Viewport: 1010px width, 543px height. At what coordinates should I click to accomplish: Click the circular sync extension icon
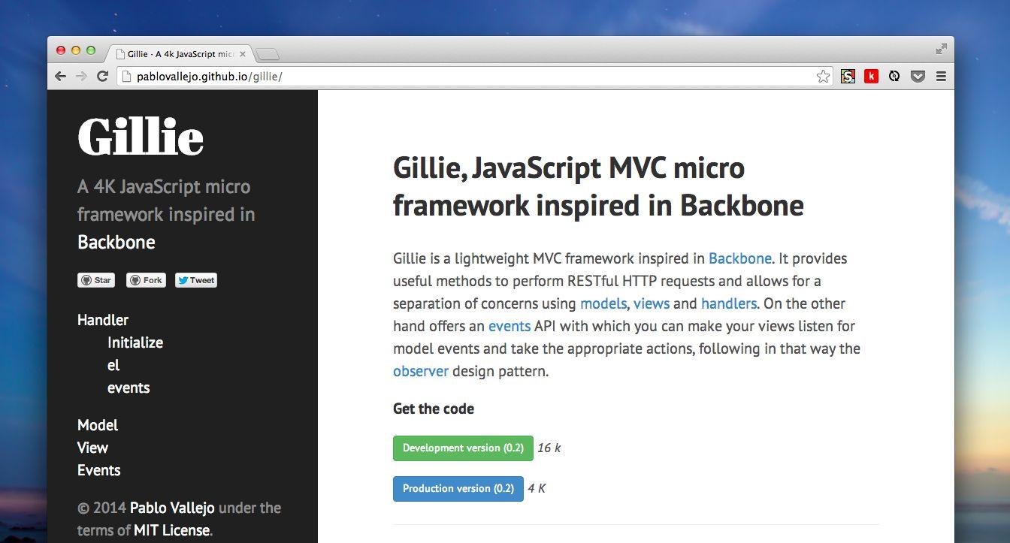tap(894, 76)
